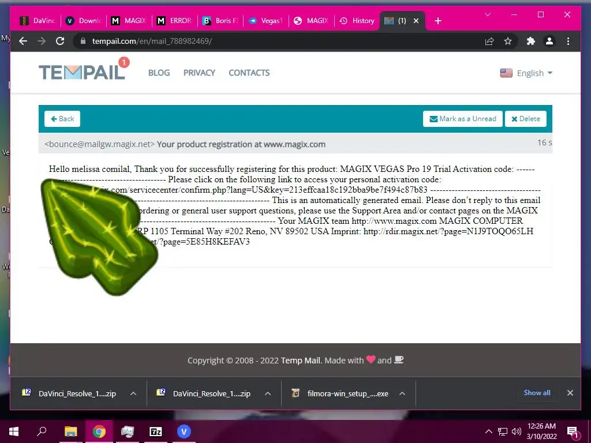The image size is (591, 443).
Task: Switch to the DaVinci tab
Action: (x=38, y=21)
